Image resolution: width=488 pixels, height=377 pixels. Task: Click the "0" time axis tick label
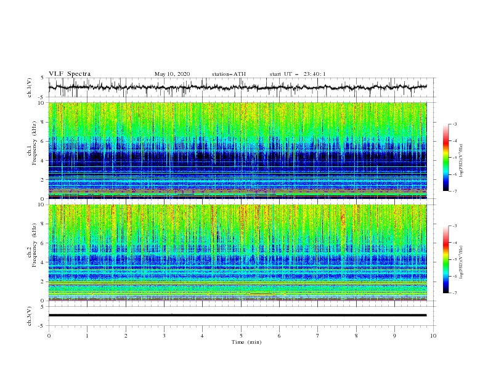(x=49, y=336)
